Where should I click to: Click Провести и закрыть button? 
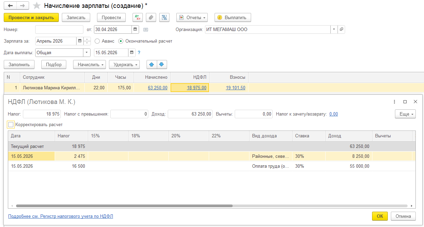point(31,17)
